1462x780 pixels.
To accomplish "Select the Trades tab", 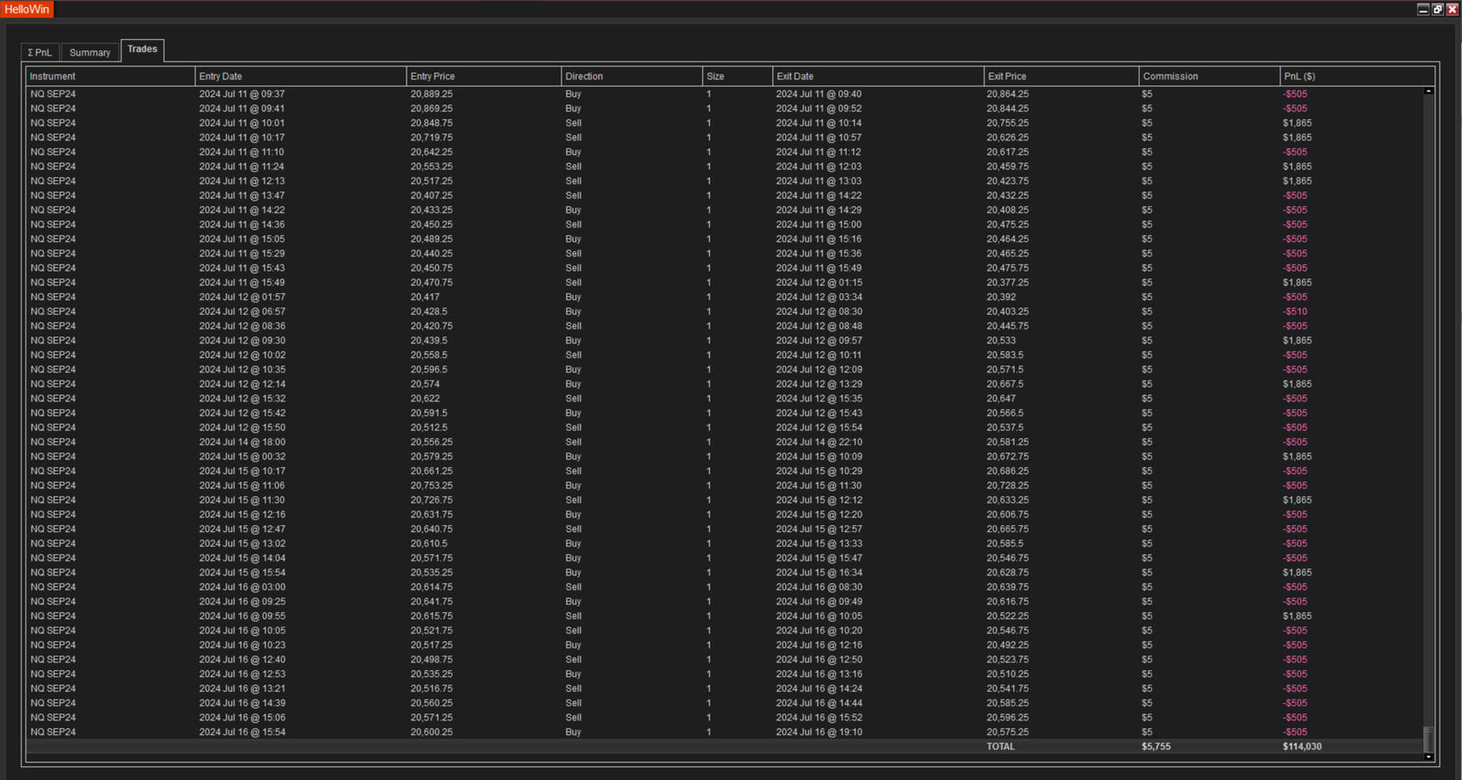I will 142,49.
